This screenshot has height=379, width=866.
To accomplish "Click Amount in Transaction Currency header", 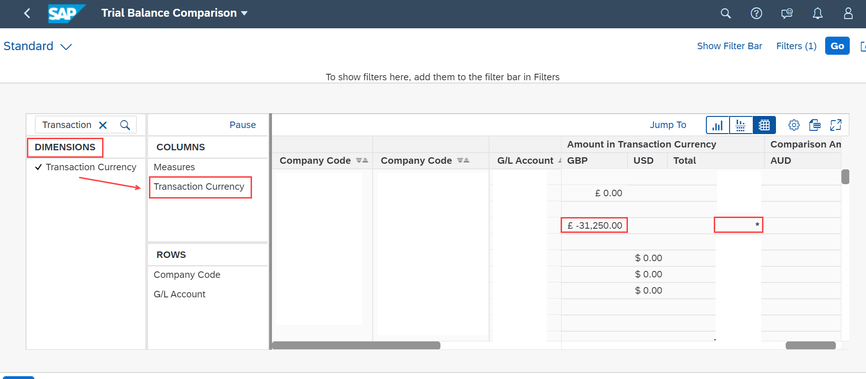I will tap(662, 144).
